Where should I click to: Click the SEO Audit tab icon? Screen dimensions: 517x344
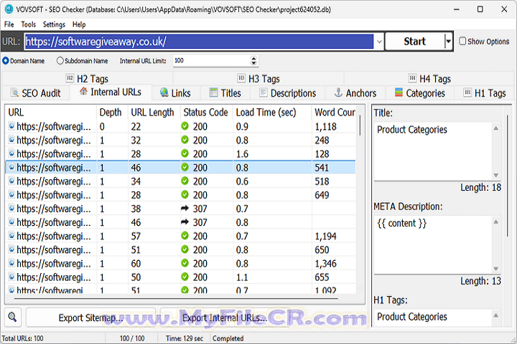(14, 92)
